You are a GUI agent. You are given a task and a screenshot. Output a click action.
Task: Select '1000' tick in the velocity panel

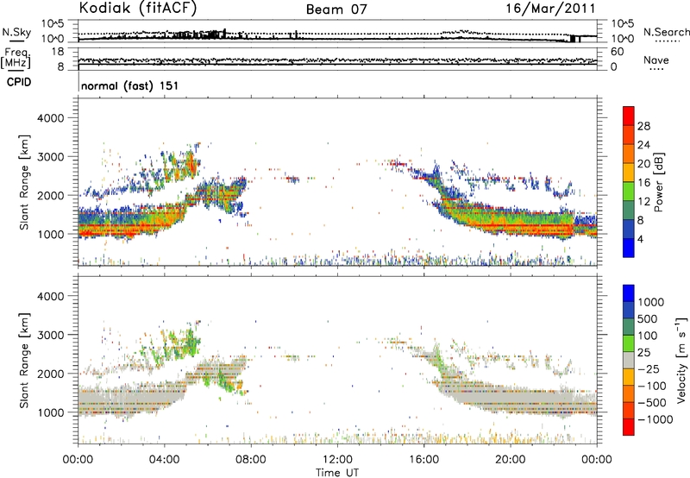[51, 412]
